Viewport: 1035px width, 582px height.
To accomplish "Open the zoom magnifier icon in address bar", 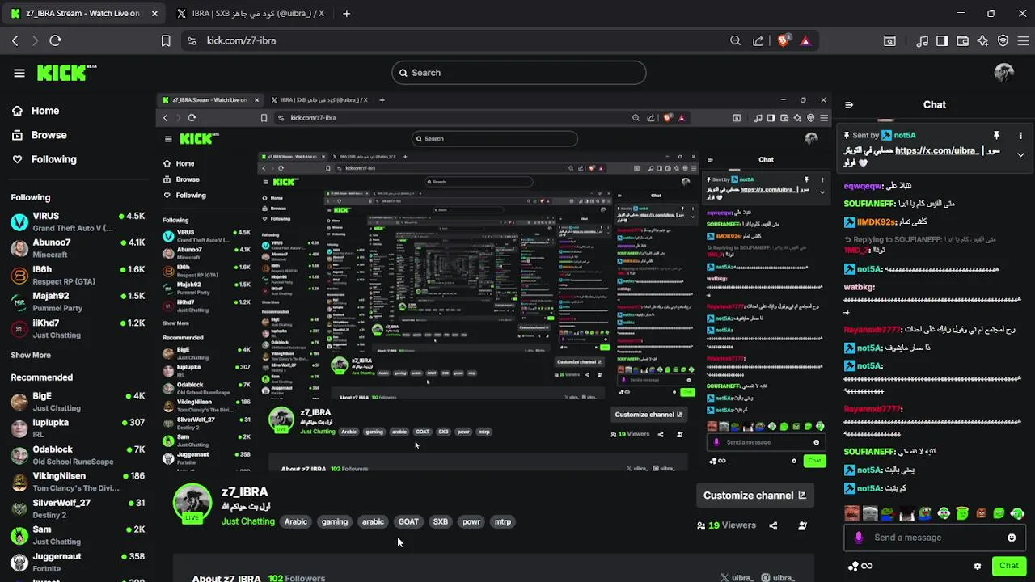I will click(735, 40).
